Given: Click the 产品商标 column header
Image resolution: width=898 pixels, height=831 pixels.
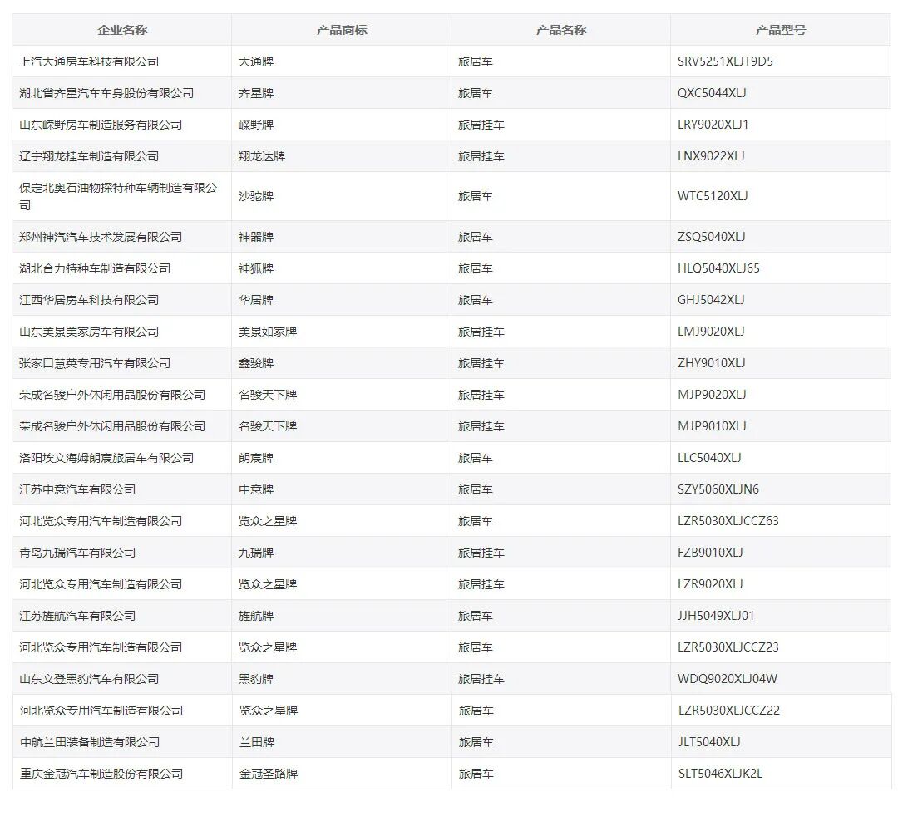Looking at the screenshot, I should (342, 30).
